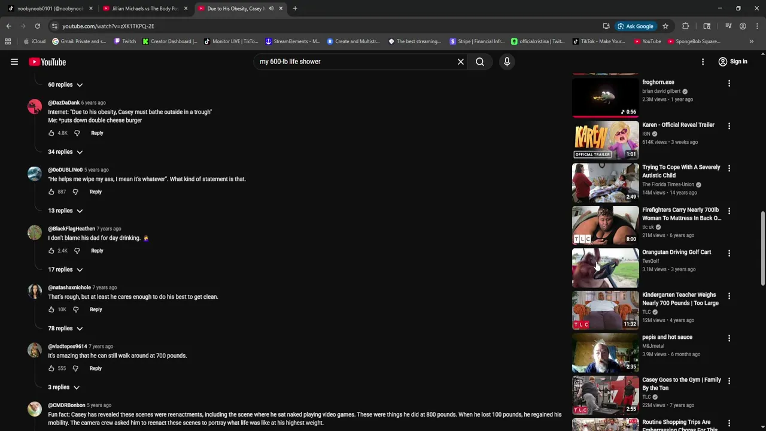Open the YouTube hamburger guide menu
The height and width of the screenshot is (431, 766).
tap(14, 62)
